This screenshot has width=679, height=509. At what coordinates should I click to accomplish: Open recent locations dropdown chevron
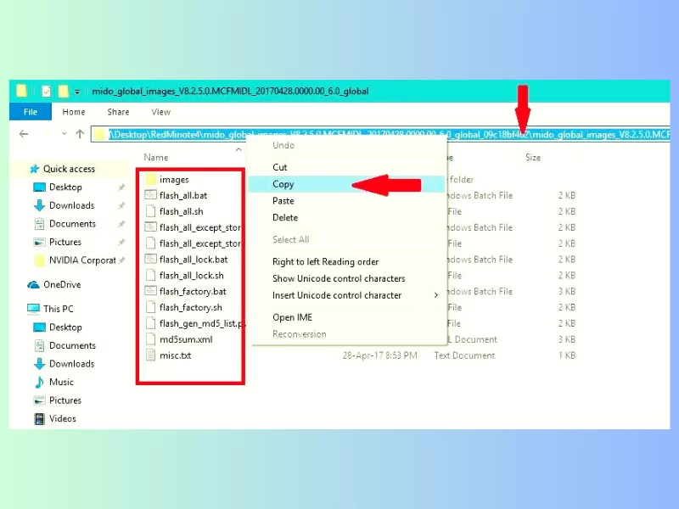(x=62, y=134)
